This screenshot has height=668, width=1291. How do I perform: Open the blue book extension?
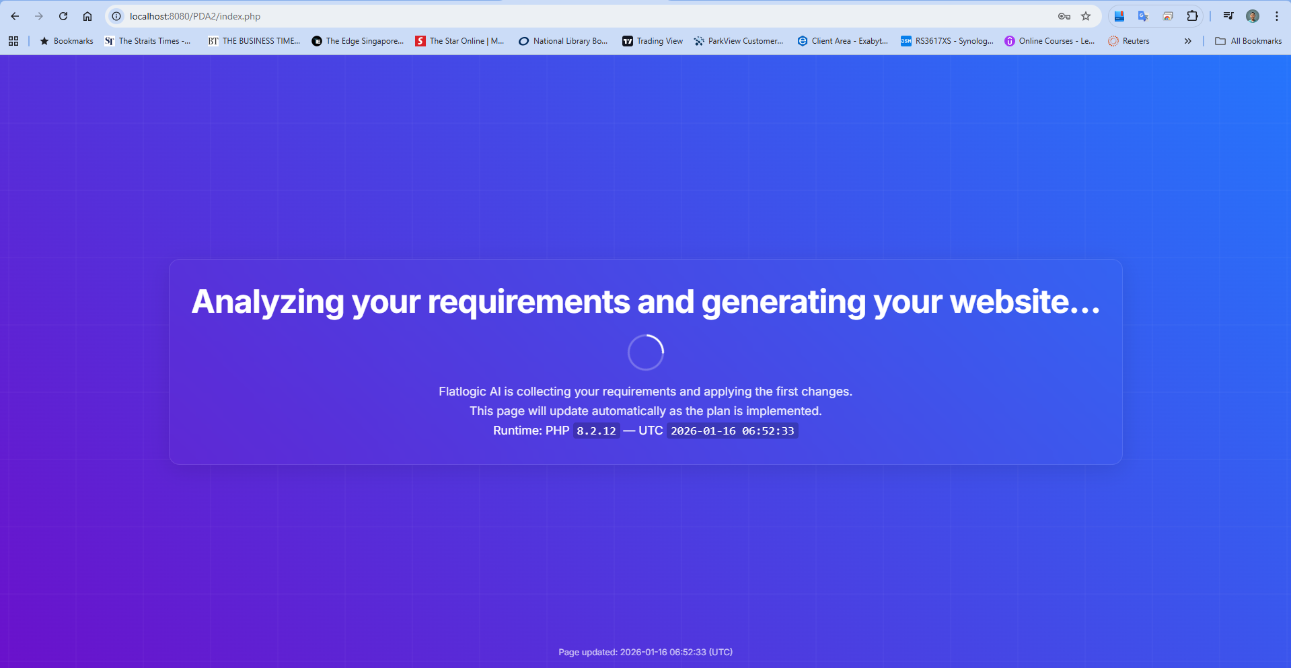(1119, 16)
